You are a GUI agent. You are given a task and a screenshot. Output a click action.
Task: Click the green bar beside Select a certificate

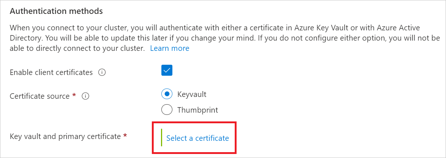point(162,138)
